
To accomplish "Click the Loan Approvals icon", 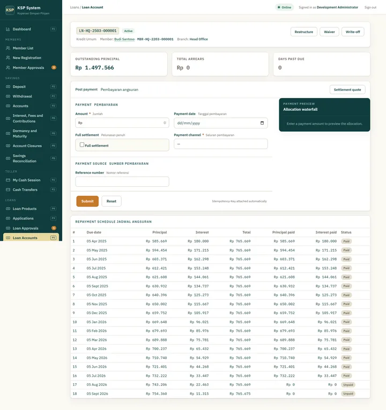I will pos(8,228).
